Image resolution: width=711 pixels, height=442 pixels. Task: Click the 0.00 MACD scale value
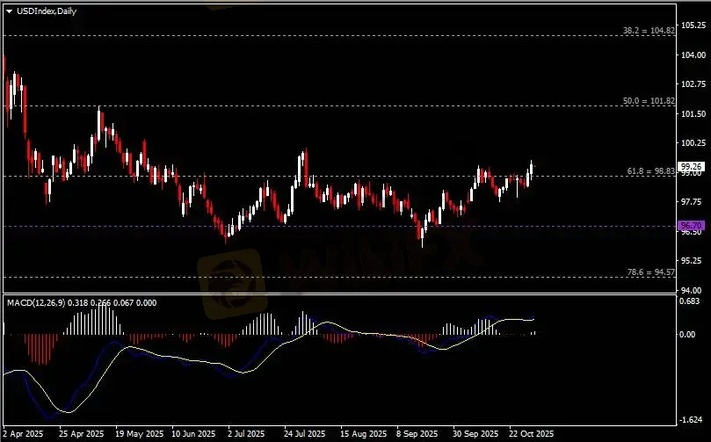point(687,334)
